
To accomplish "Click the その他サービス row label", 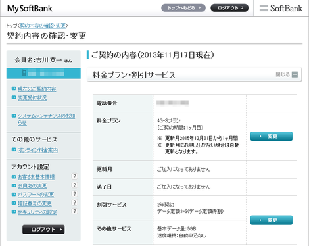I will (x=114, y=229).
